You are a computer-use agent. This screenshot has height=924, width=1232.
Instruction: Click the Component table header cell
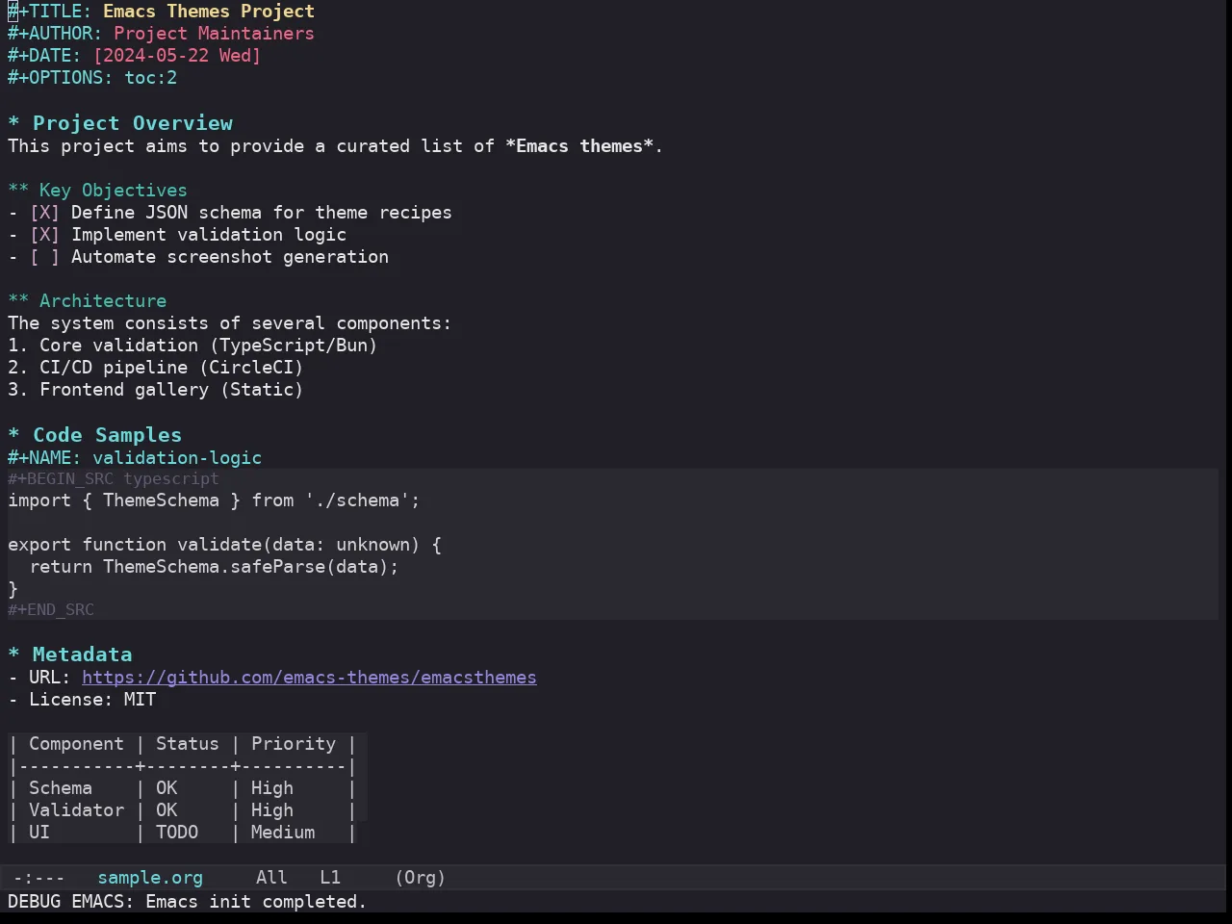76,744
